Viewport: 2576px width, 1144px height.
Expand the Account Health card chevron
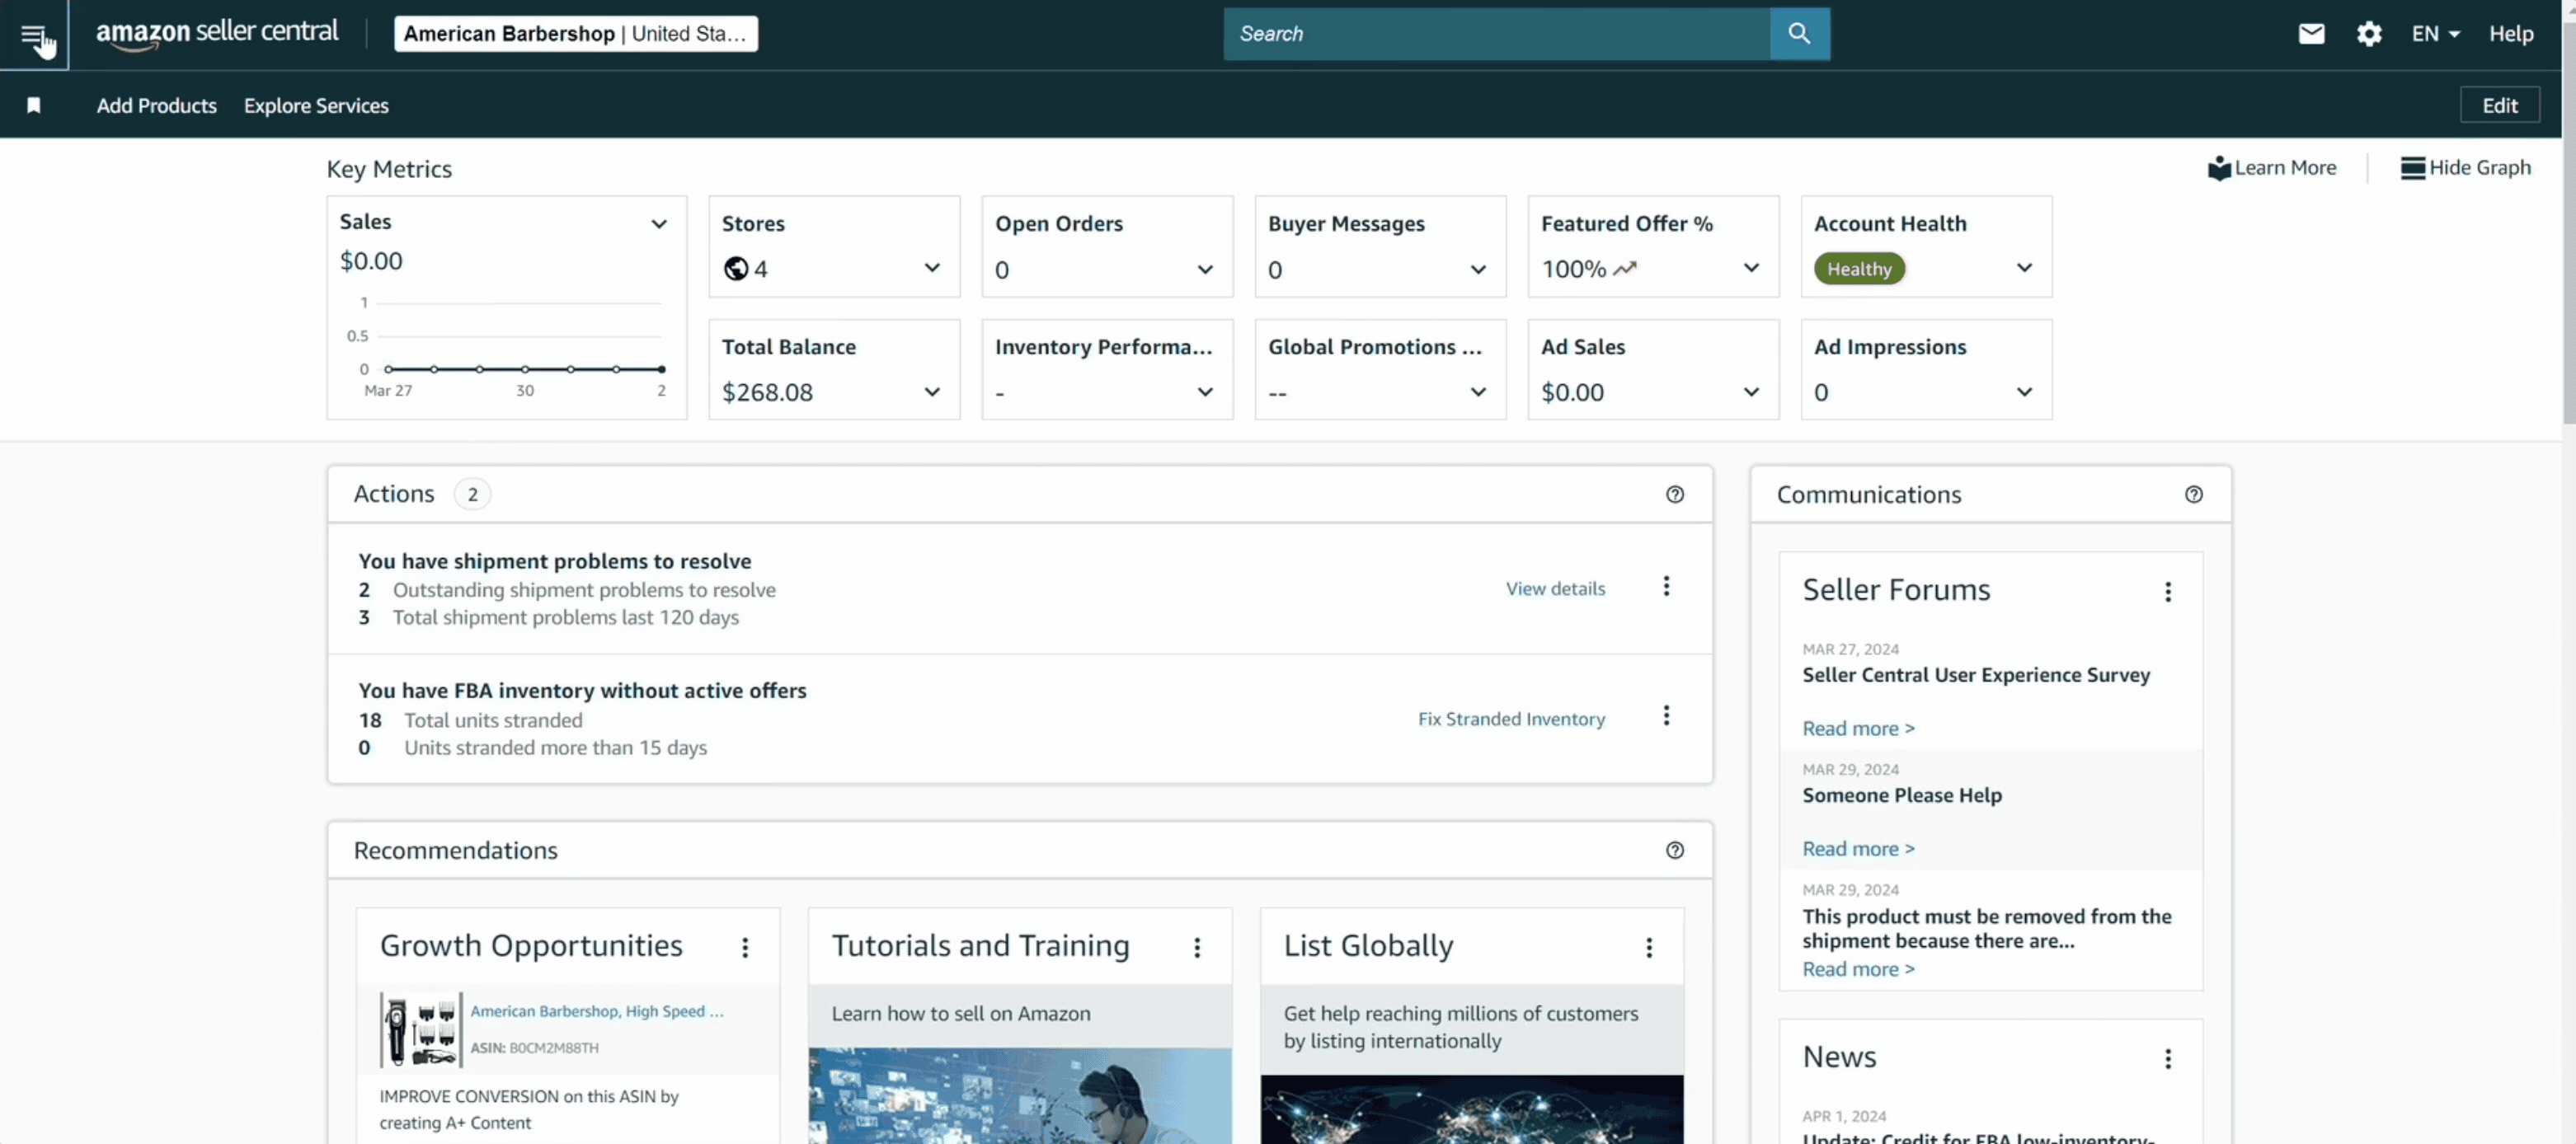point(2024,269)
